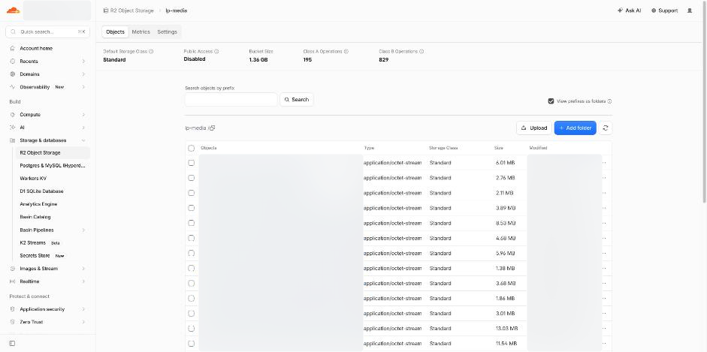Open Analytics Engine in sidebar
This screenshot has width=707, height=352.
point(38,204)
